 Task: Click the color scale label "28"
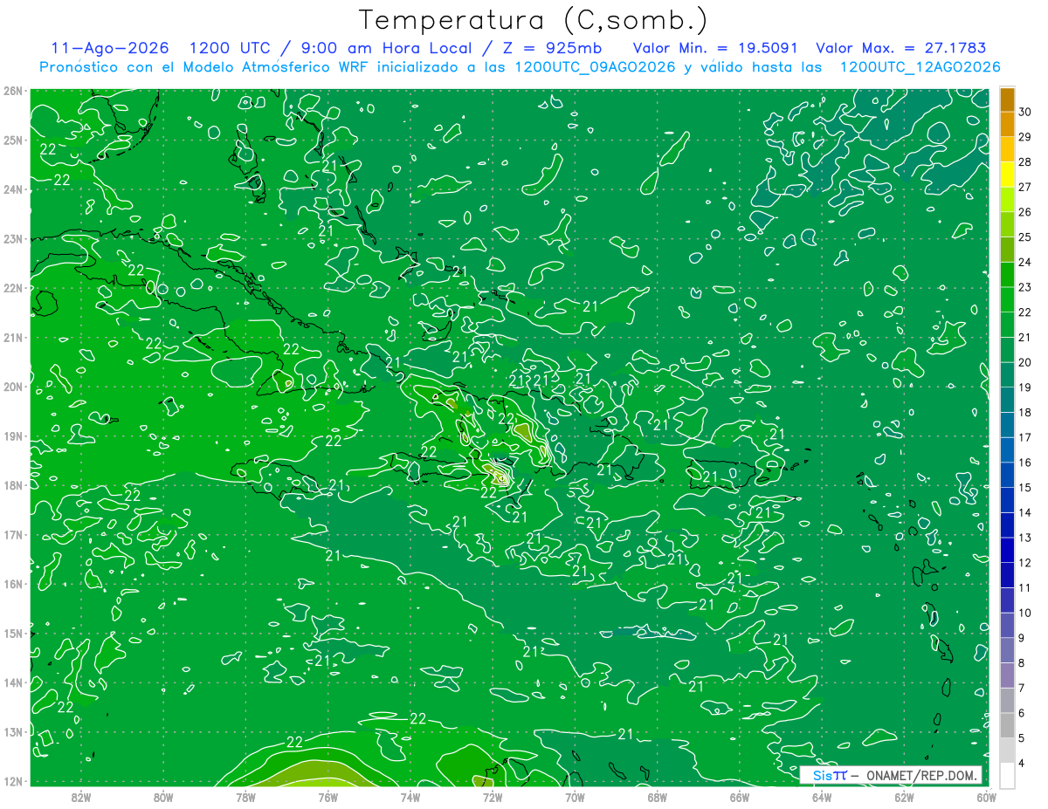click(x=1024, y=161)
